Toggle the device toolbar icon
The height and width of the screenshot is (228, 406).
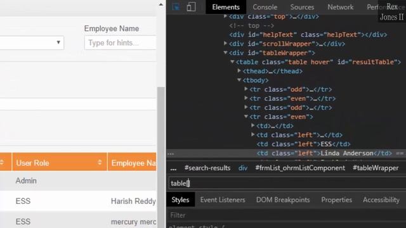coord(191,7)
